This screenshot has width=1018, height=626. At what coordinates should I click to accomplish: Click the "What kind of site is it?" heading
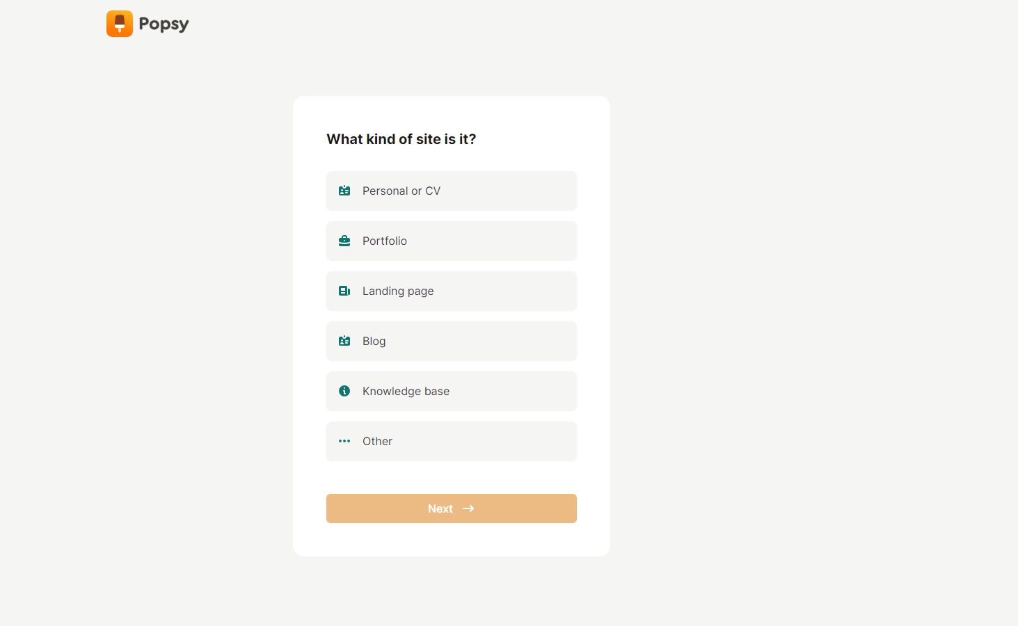[401, 139]
